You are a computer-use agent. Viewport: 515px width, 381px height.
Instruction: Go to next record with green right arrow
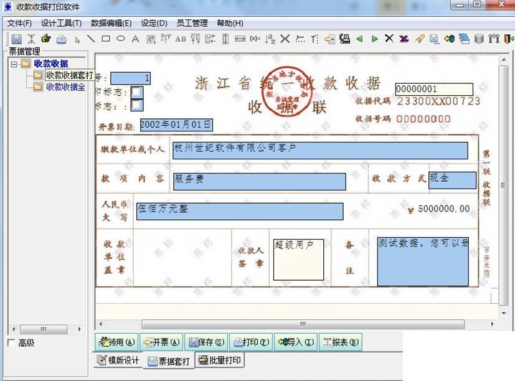coord(374,39)
